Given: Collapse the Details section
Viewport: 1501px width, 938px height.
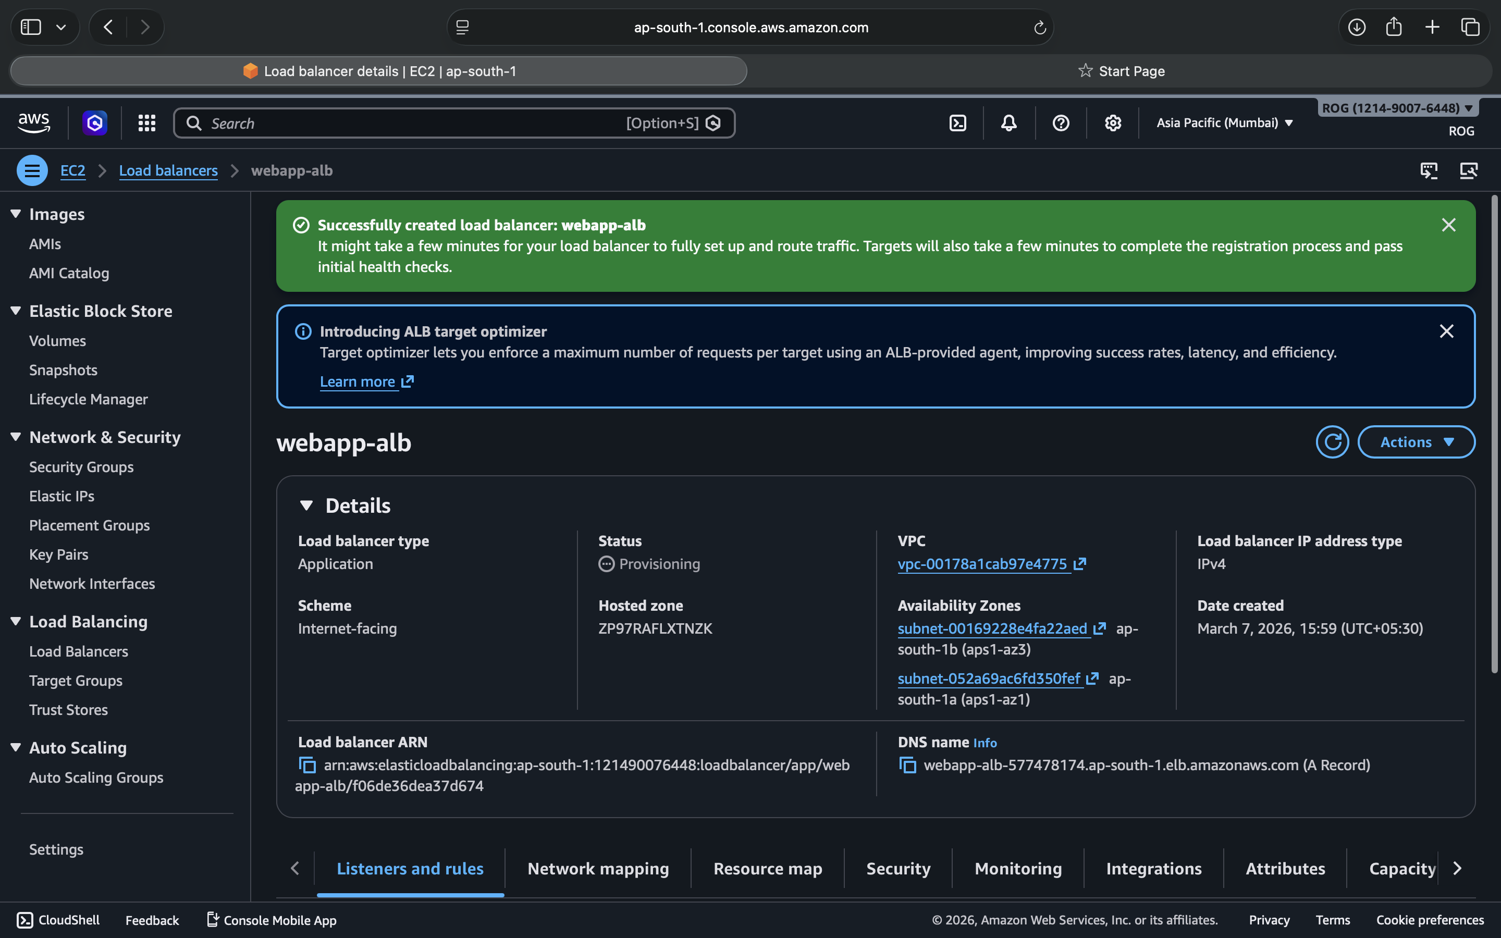Looking at the screenshot, I should 306,505.
